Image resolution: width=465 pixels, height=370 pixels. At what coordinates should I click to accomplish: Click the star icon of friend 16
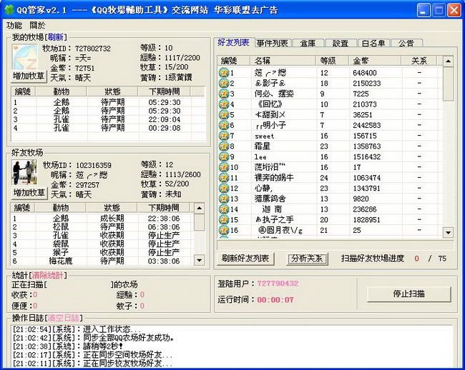point(224,230)
